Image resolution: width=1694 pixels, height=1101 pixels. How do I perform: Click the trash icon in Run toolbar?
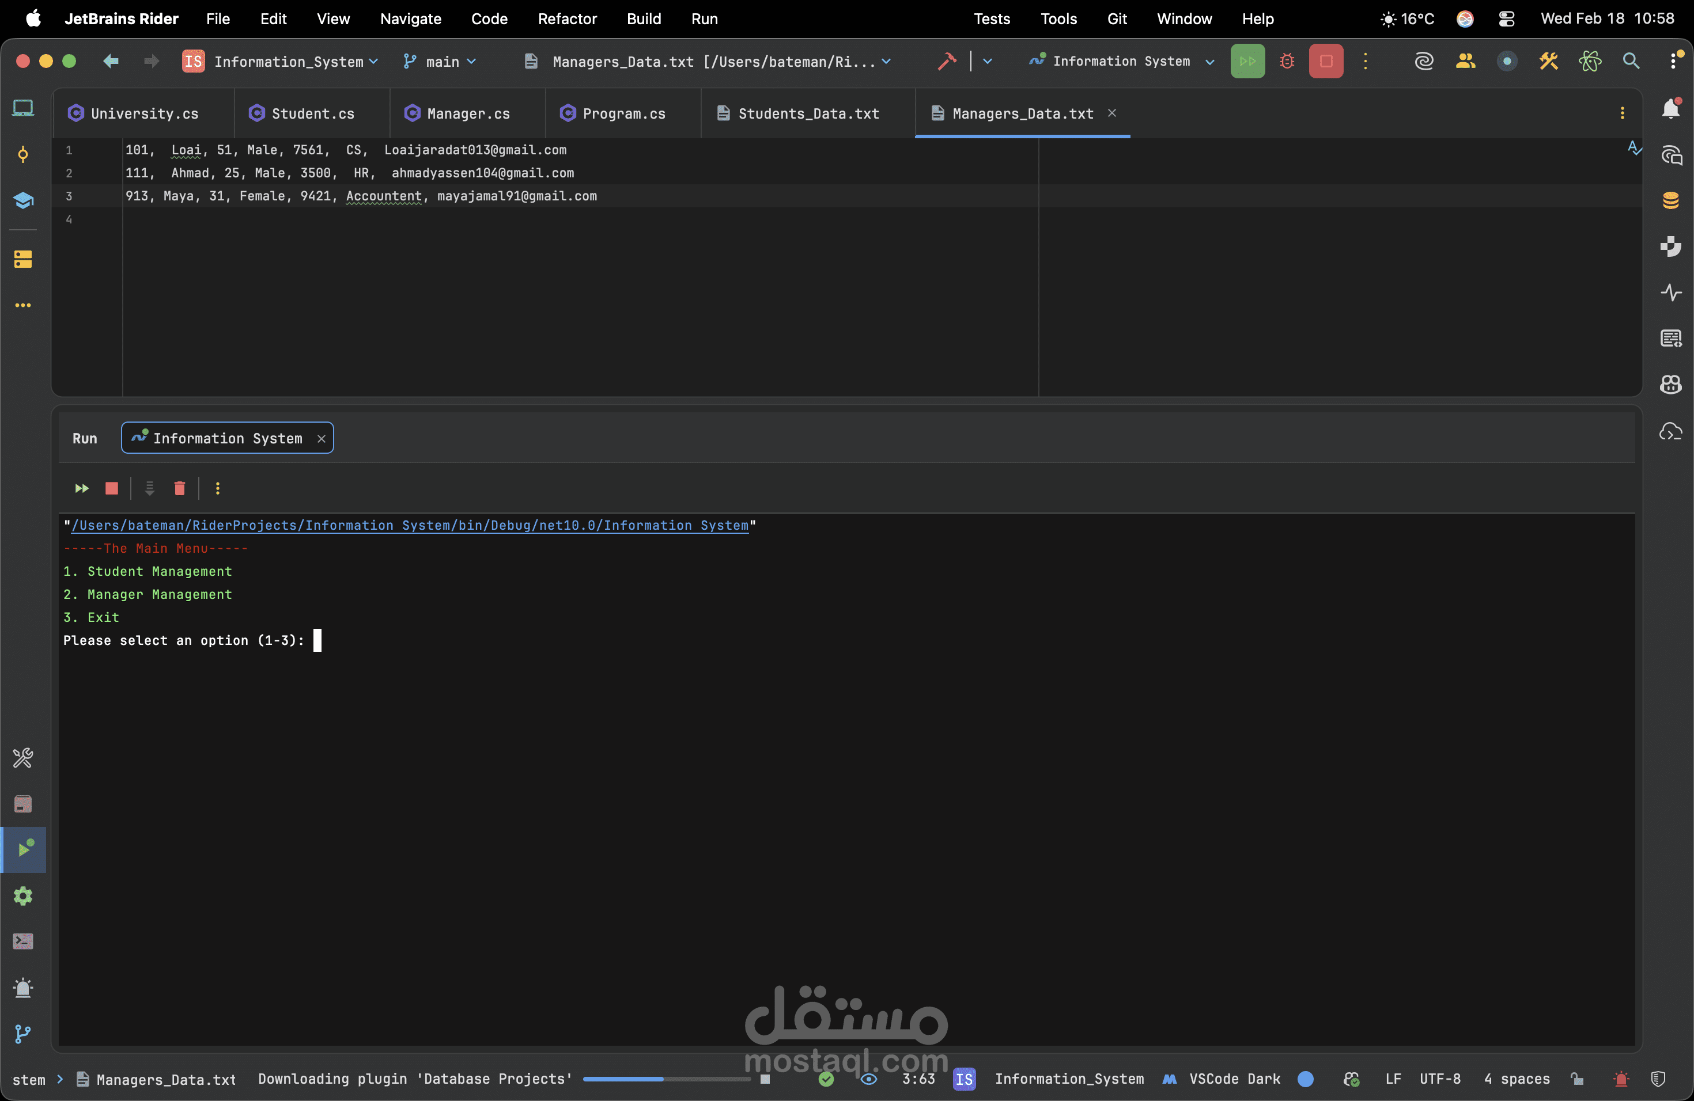(x=179, y=488)
